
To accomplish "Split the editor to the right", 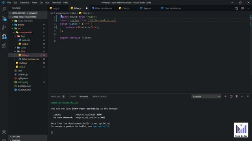I will coord(242,8).
